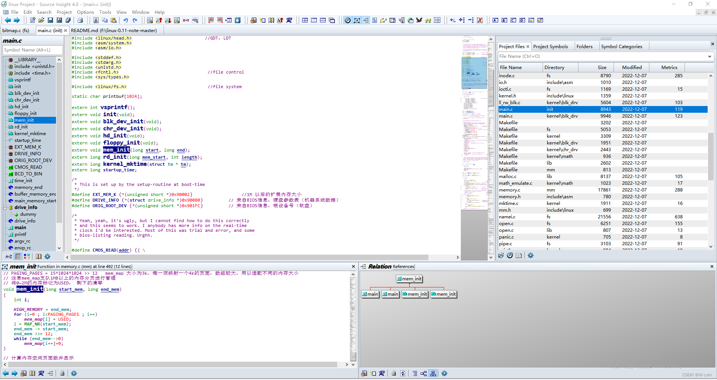The height and width of the screenshot is (380, 717).
Task: Save the current file
Action: click(x=50, y=20)
